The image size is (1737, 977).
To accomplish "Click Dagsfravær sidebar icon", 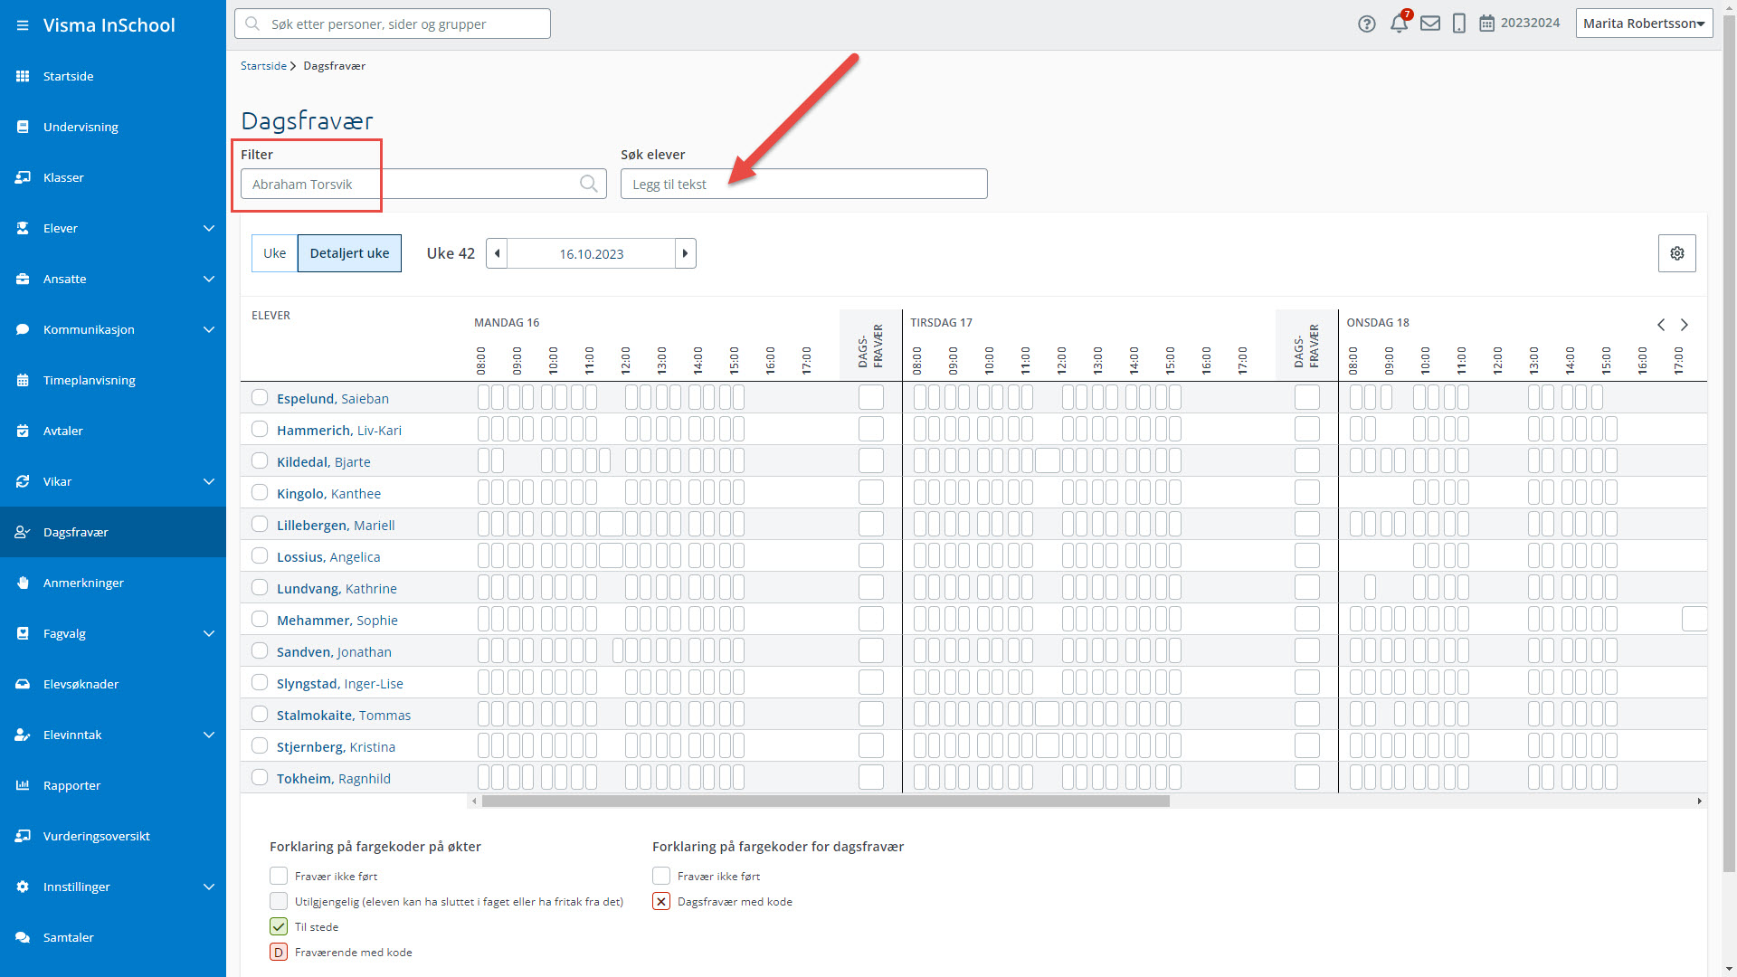I will click(23, 532).
